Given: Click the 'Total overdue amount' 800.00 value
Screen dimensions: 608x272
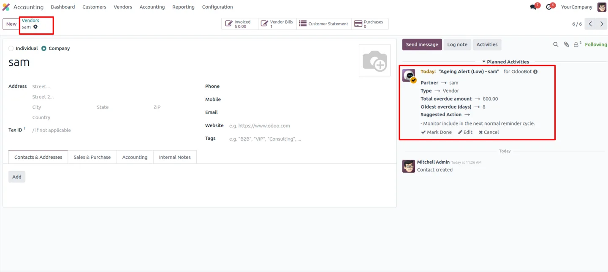Looking at the screenshot, I should click(x=490, y=99).
